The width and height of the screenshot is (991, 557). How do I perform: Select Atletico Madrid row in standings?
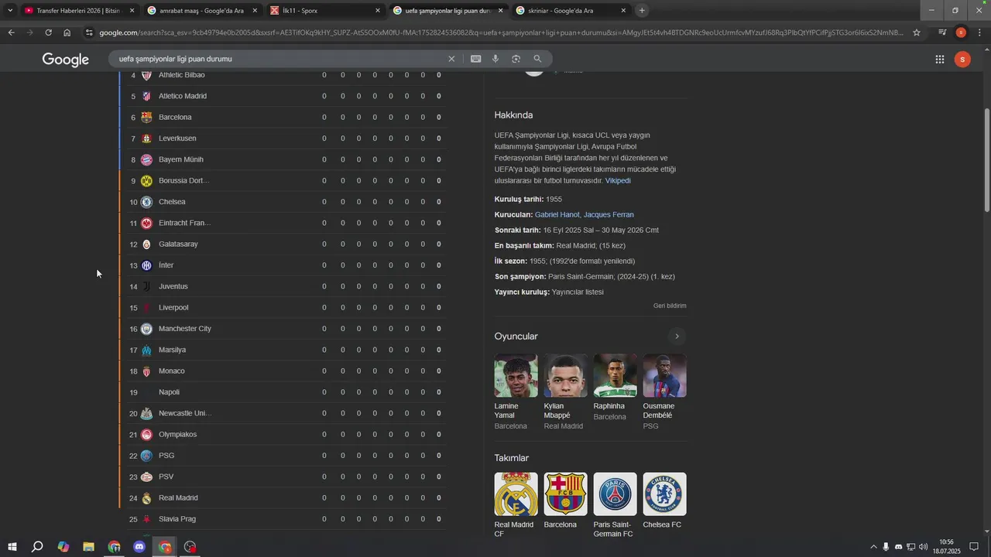pos(283,96)
